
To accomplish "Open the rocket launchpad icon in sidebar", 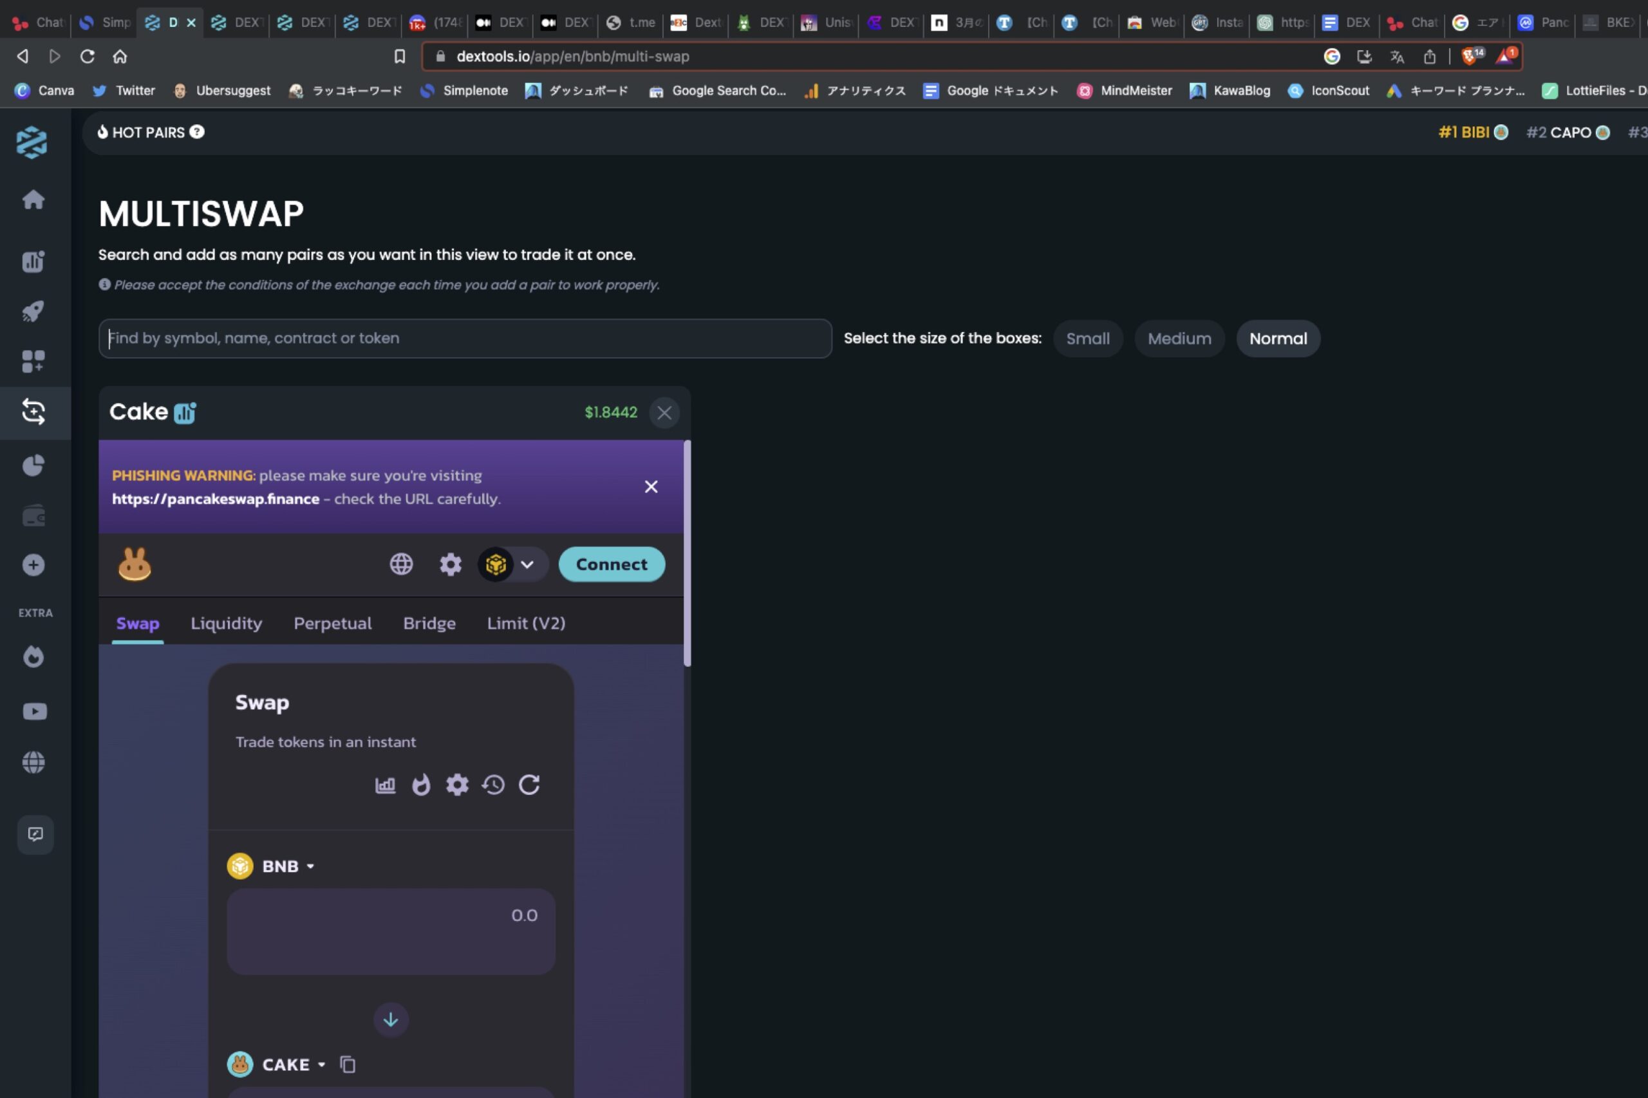I will (x=33, y=310).
